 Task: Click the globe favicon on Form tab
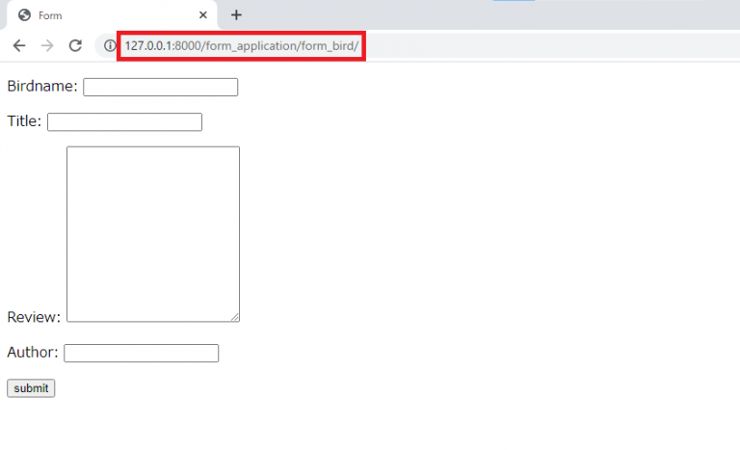pos(24,15)
